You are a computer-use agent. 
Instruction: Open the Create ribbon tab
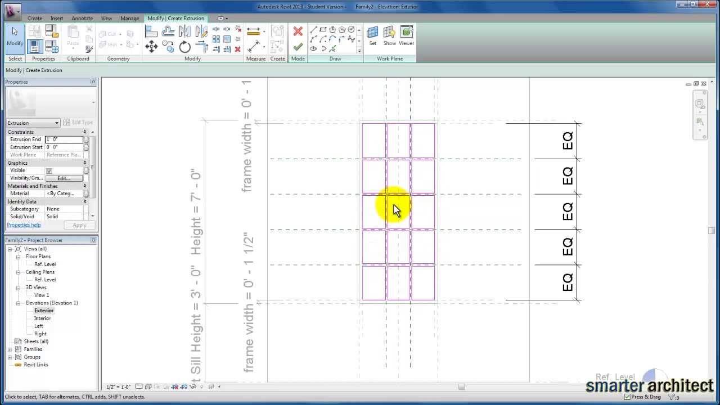coord(35,18)
